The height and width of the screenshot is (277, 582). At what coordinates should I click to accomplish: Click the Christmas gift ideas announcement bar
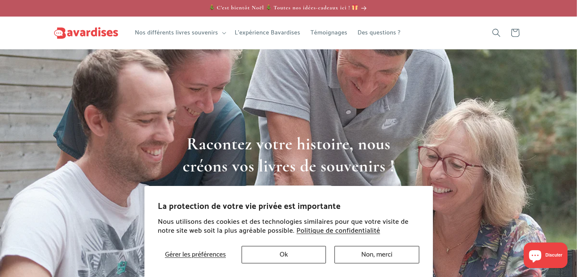288,8
